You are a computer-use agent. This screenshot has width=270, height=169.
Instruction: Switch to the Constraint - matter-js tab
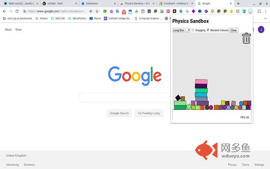[x=176, y=3]
